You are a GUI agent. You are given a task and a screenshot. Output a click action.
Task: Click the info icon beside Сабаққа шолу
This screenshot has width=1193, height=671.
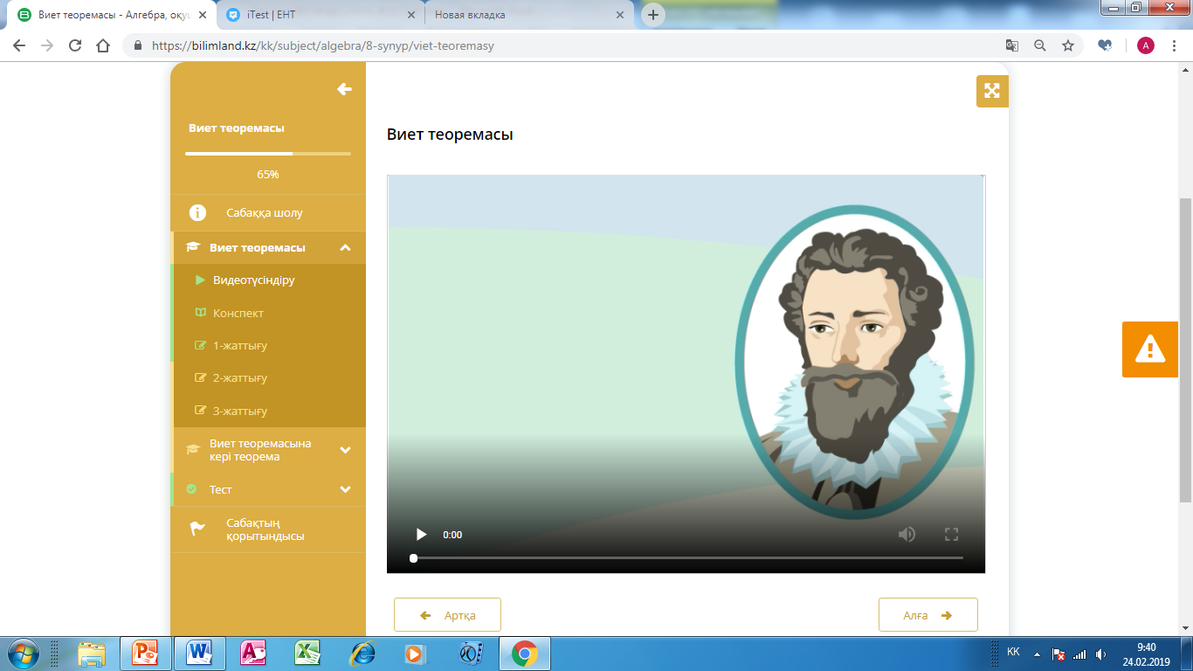(x=198, y=213)
